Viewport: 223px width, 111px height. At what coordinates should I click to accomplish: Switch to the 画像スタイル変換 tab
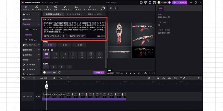tap(95, 14)
